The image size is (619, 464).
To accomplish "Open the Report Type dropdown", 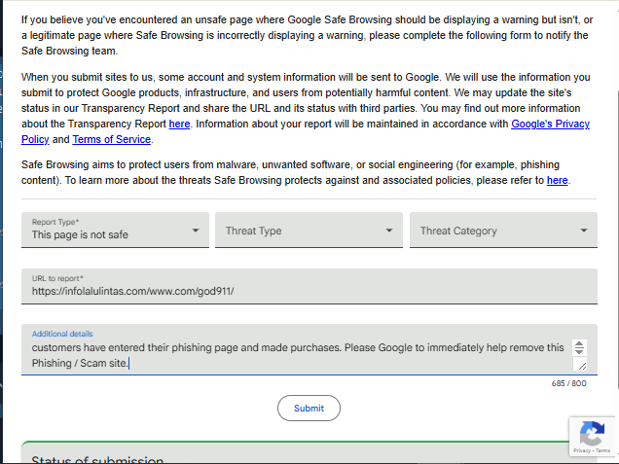I will 115,230.
